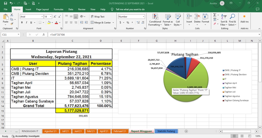This screenshot has width=262, height=138.
Task: Switch to the Insert ribbon tab
Action: pyautogui.click(x=28, y=9)
